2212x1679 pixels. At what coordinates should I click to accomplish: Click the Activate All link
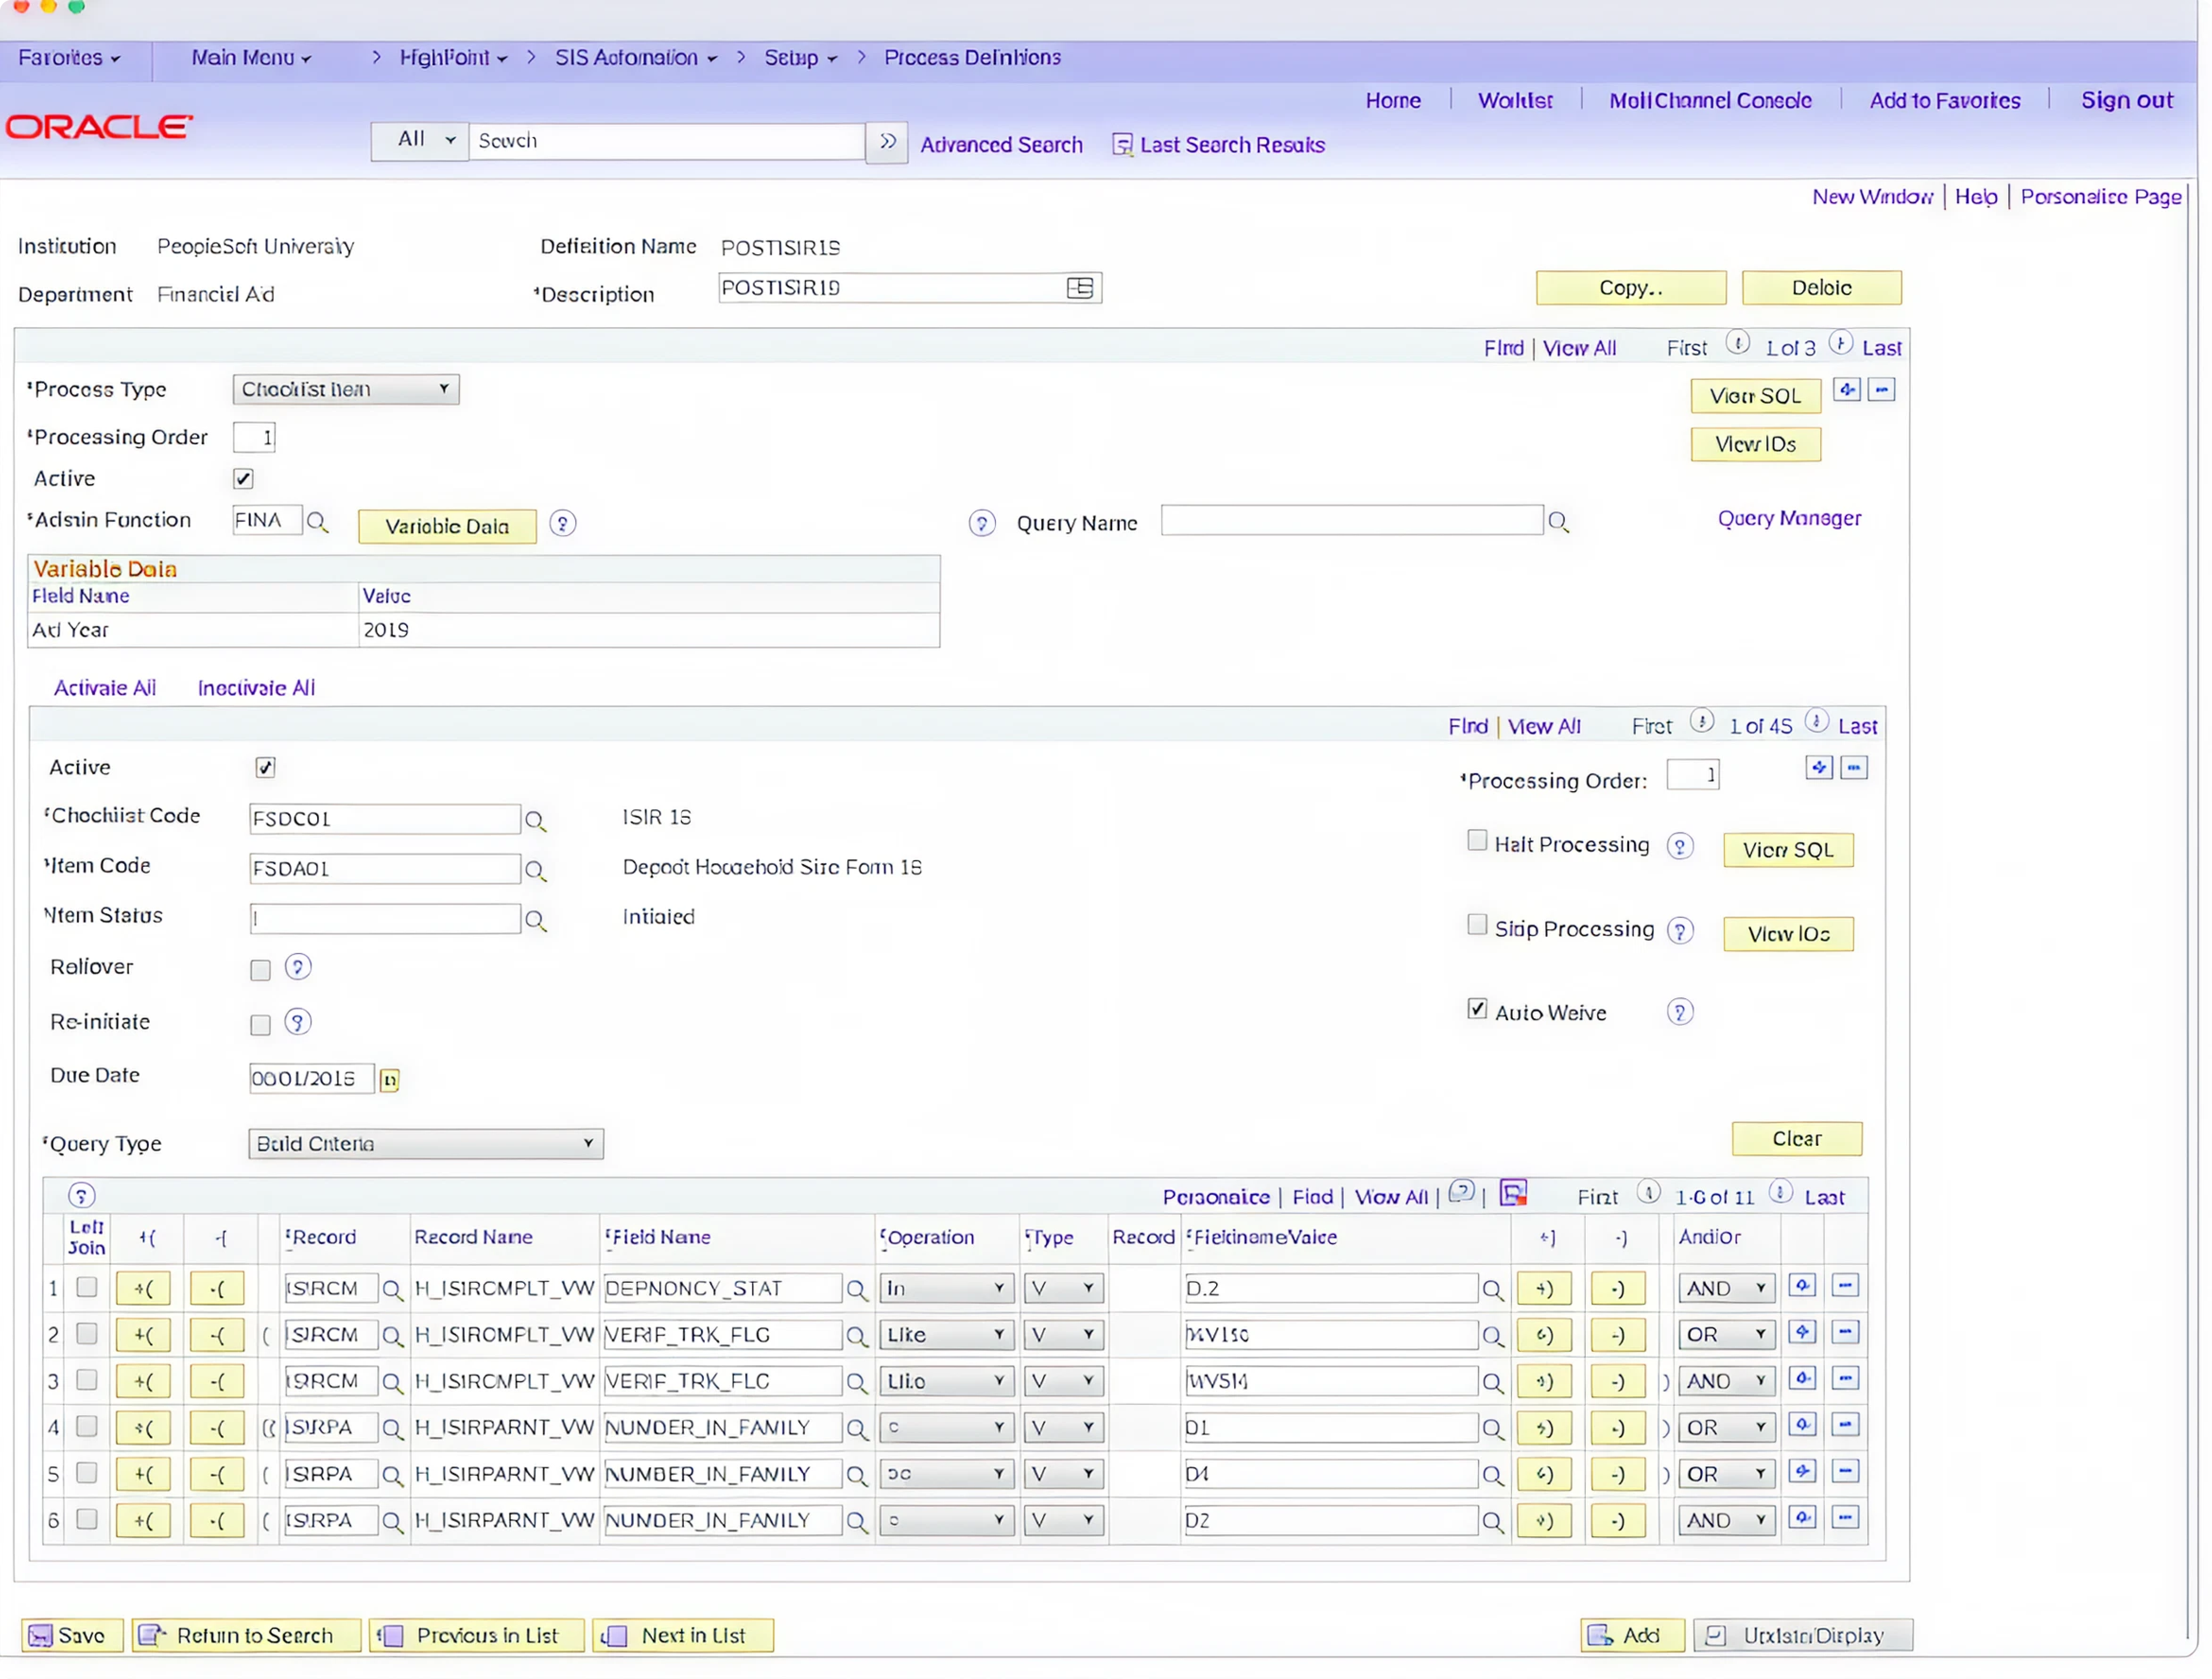click(105, 688)
